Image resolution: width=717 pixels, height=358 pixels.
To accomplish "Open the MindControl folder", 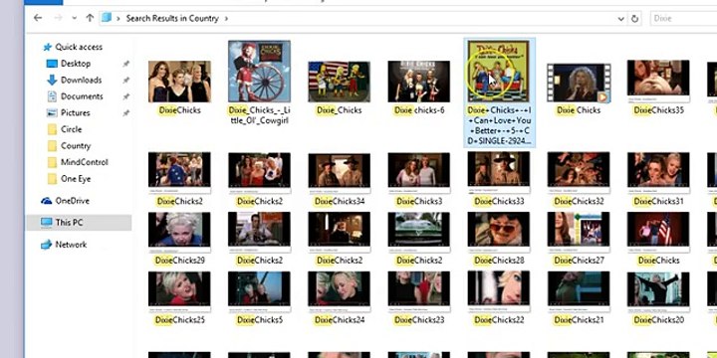I will point(84,162).
